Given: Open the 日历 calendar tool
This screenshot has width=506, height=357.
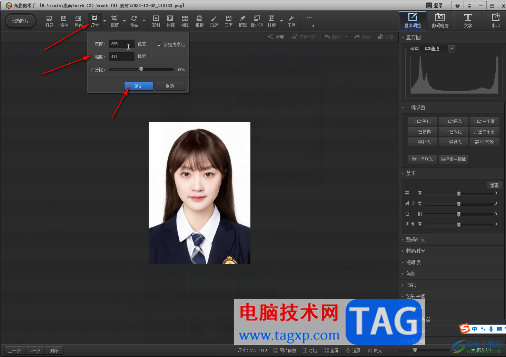Looking at the screenshot, I should 228,21.
